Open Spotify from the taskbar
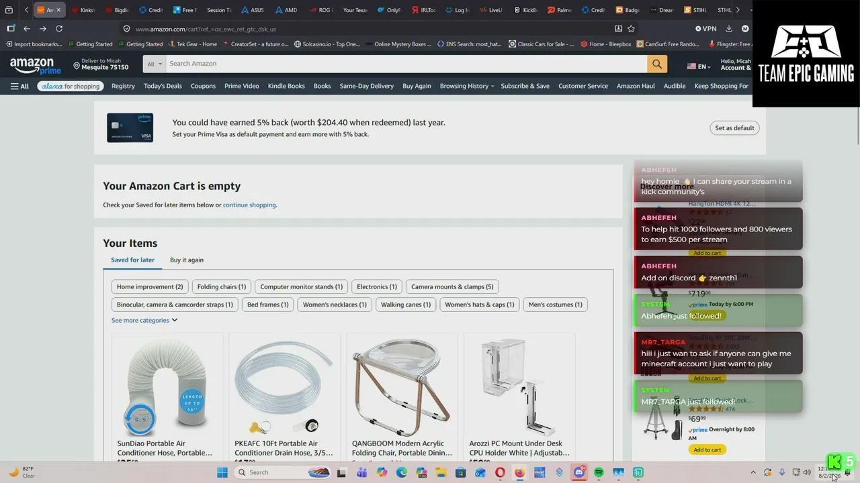This screenshot has height=483, width=860. (x=599, y=472)
